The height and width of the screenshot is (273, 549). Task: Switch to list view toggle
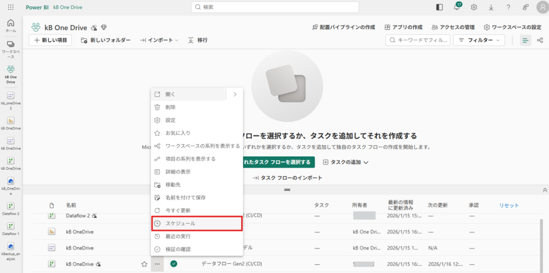pyautogui.click(x=525, y=40)
